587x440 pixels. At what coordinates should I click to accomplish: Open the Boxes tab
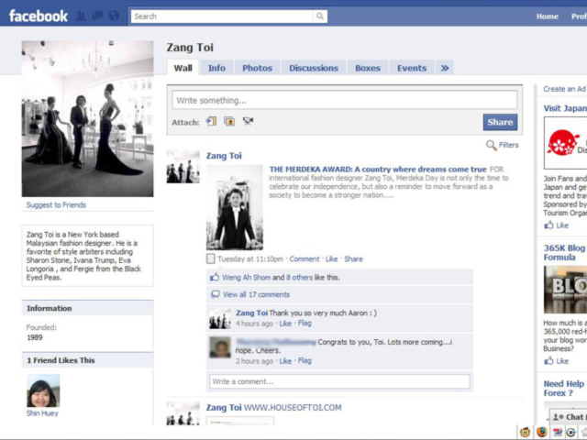click(x=368, y=68)
